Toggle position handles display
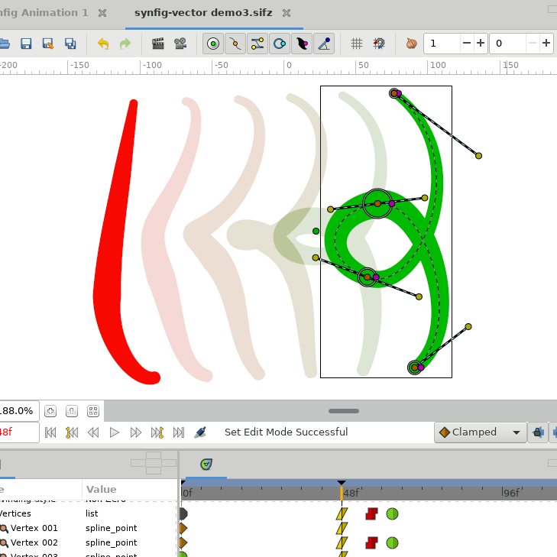The image size is (557, 557). pyautogui.click(x=213, y=44)
